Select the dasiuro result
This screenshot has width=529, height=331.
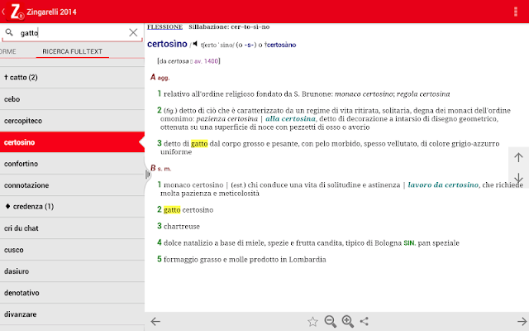coord(72,271)
